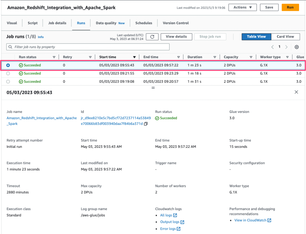Select the first job run's radio button

pos(8,65)
